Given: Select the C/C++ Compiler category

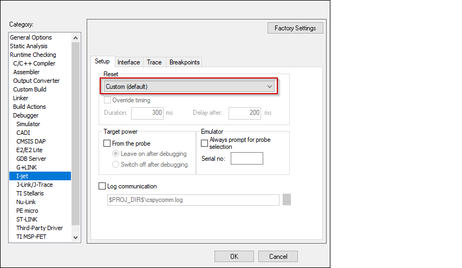Looking at the screenshot, I should (34, 63).
